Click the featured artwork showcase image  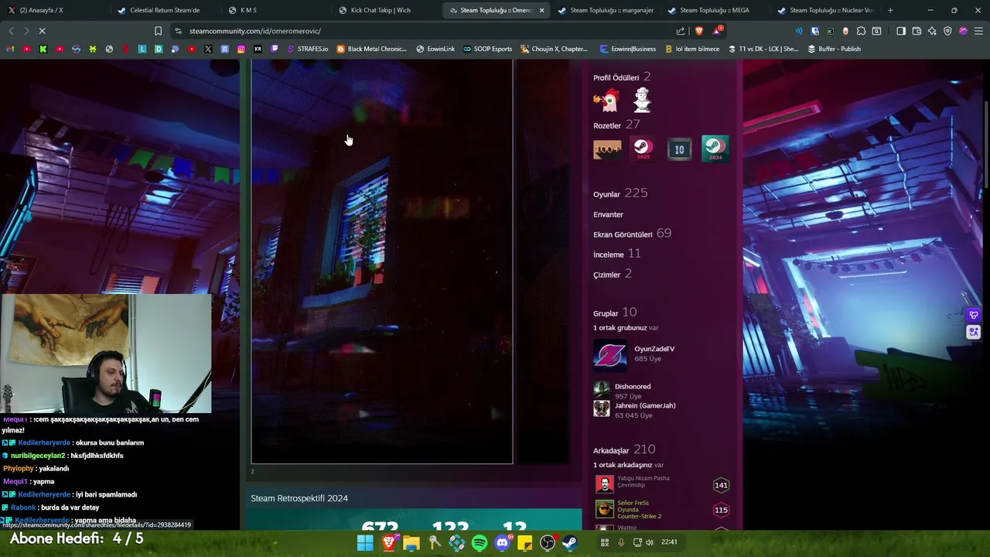[382, 261]
